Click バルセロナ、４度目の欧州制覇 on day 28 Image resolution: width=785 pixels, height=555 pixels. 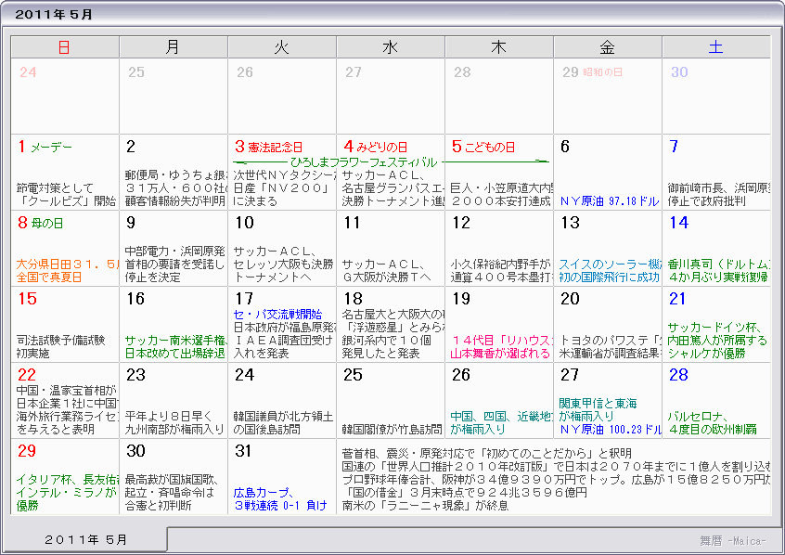713,423
